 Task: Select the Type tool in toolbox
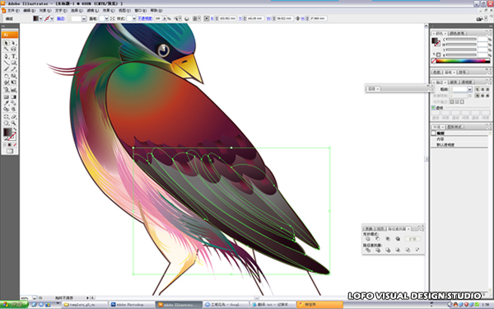pos(13,56)
